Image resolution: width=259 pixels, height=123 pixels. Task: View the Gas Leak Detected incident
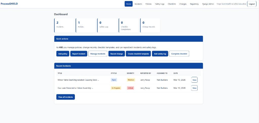pos(195,88)
